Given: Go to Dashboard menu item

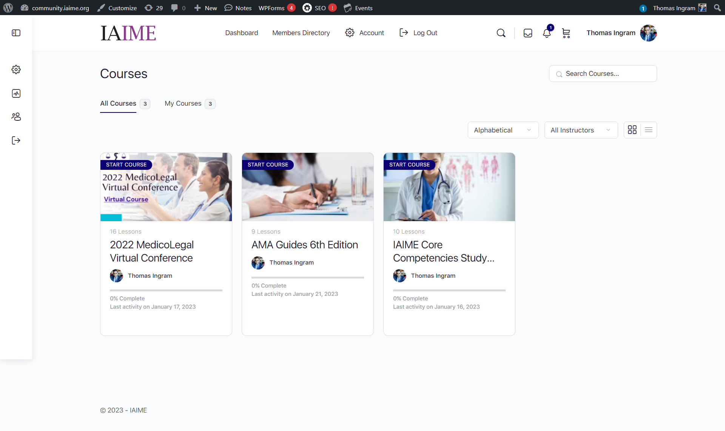Looking at the screenshot, I should click(242, 33).
